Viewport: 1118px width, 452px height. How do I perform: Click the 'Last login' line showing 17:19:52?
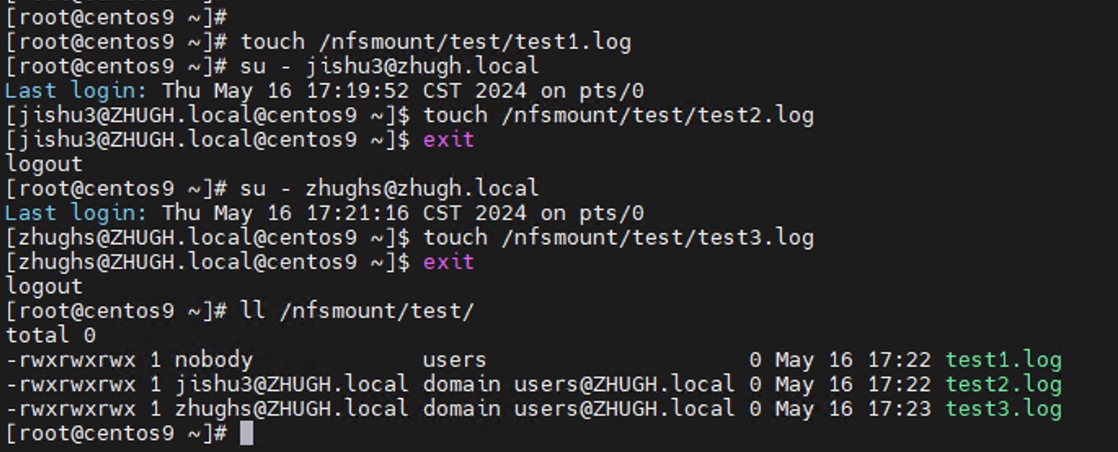(325, 91)
